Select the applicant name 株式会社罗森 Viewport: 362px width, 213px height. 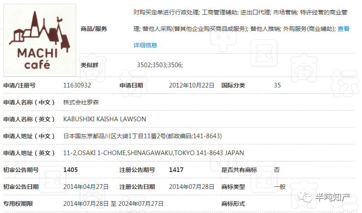81,102
